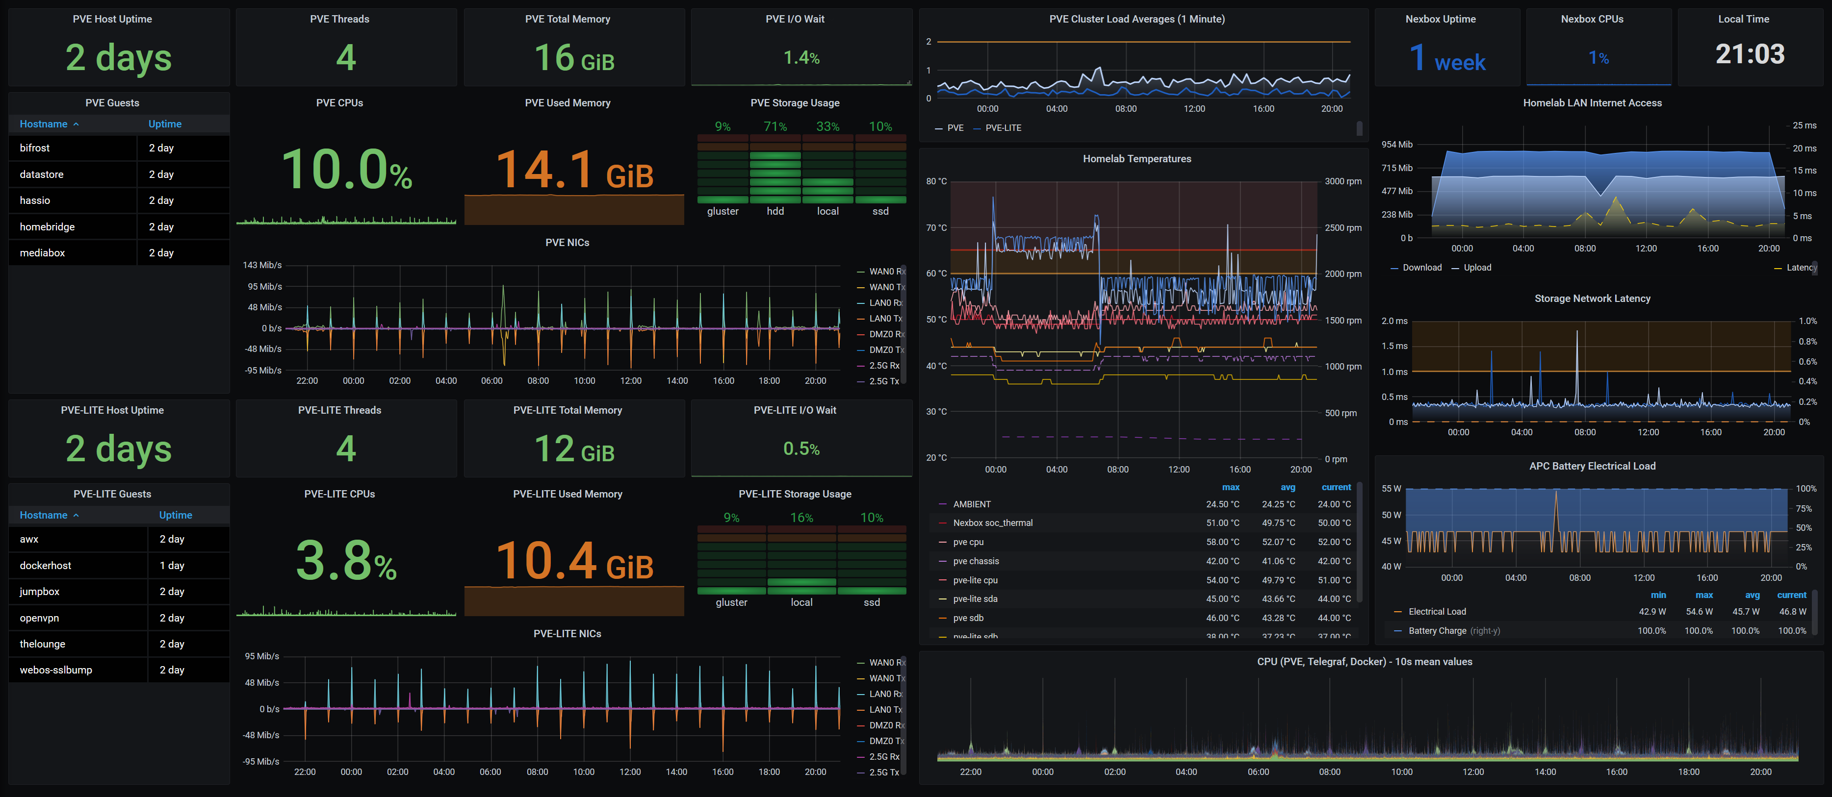Open the PVE NICs panel title dropdown
1832x797 pixels.
567,243
